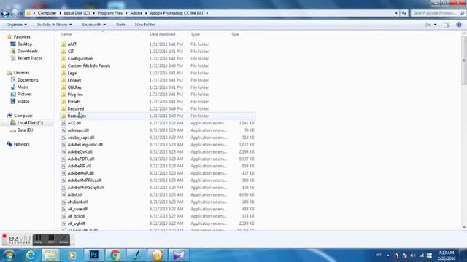467x262 pixels.
Task: Click the volume speaker tray icon
Action: (x=413, y=255)
